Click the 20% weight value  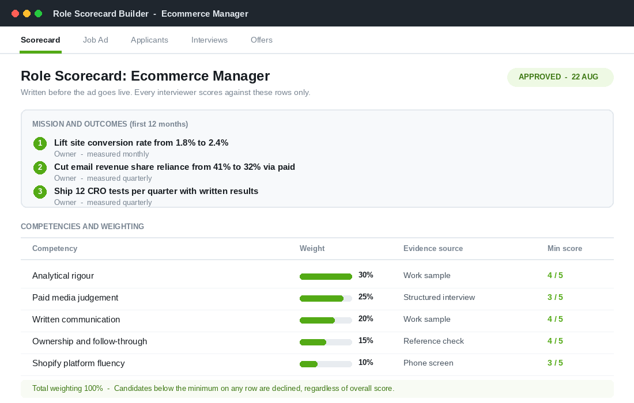365,318
